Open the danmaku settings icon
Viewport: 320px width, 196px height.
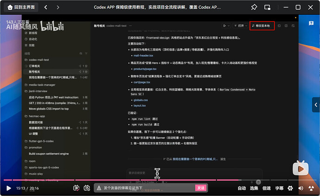(87, 188)
